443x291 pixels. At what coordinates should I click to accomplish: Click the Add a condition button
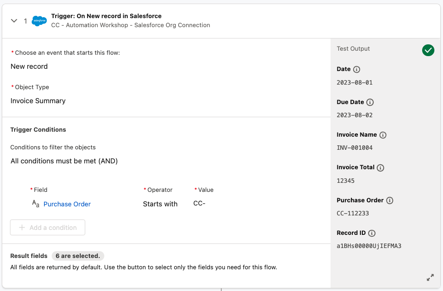coord(48,228)
